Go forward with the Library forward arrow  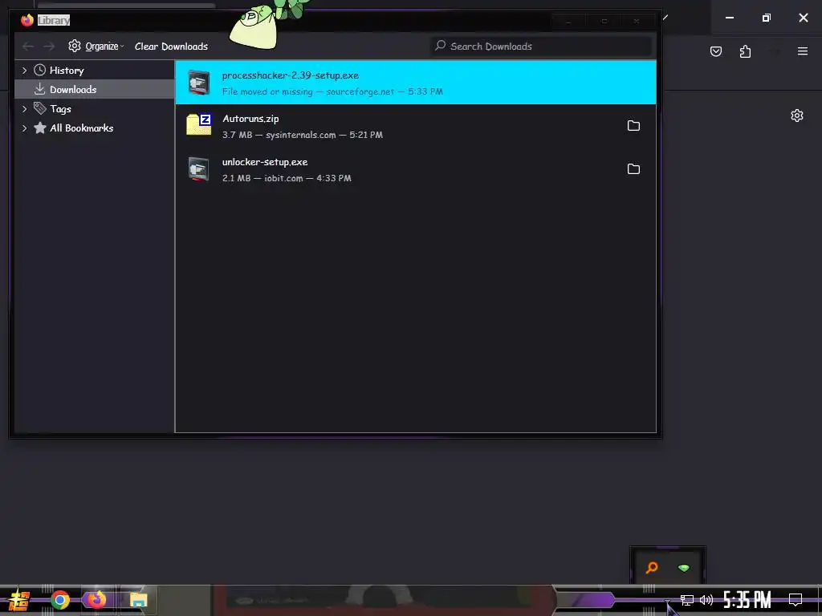[49, 47]
